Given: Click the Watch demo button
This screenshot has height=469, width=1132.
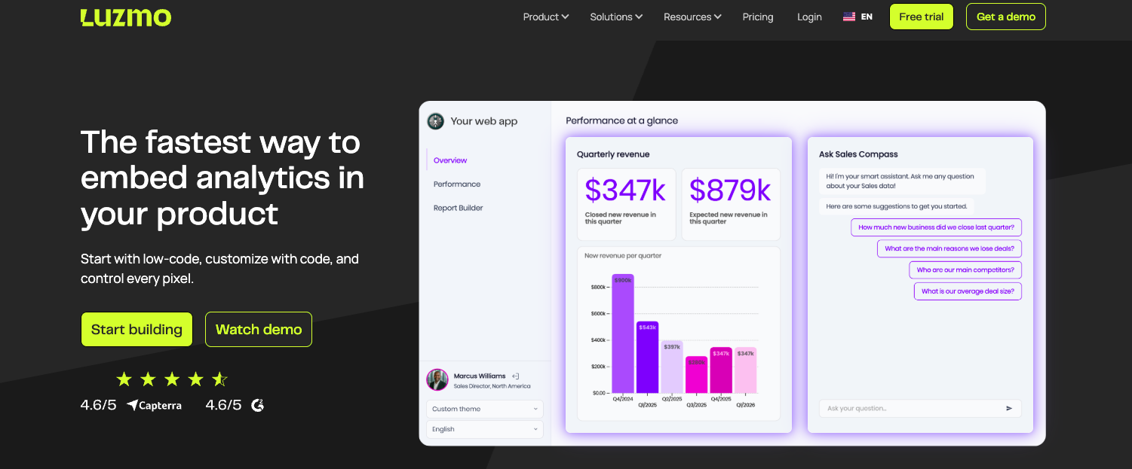Looking at the screenshot, I should 259,330.
